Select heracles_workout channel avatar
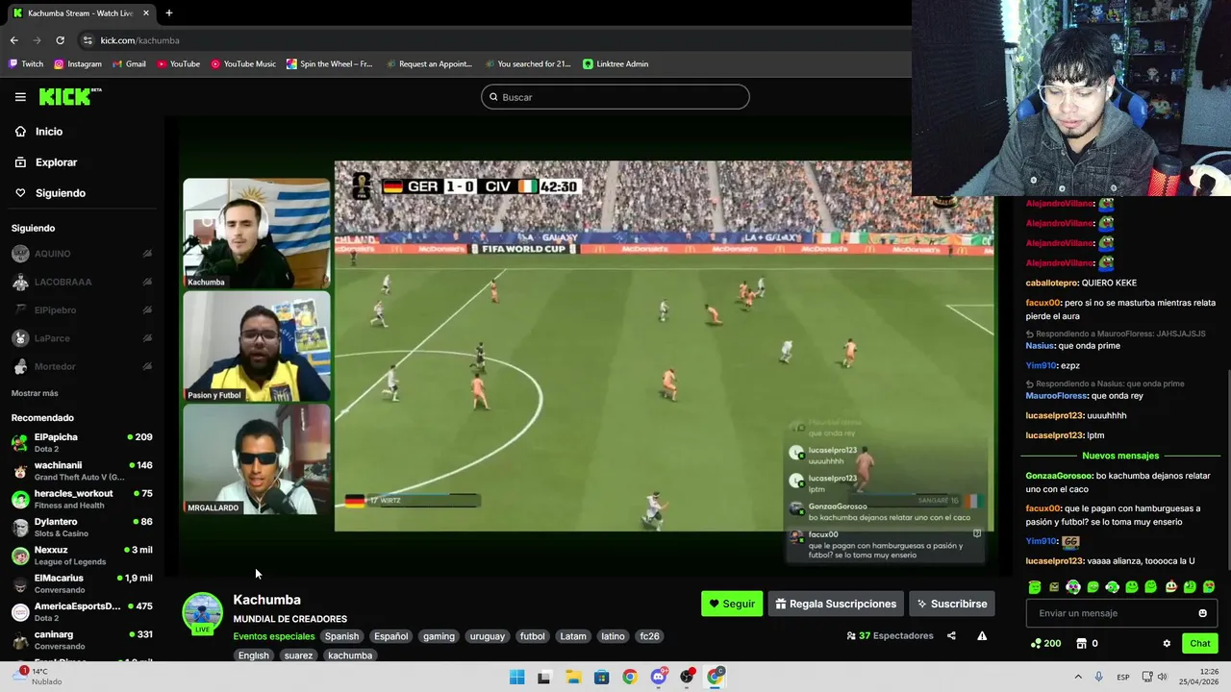 [x=20, y=499]
